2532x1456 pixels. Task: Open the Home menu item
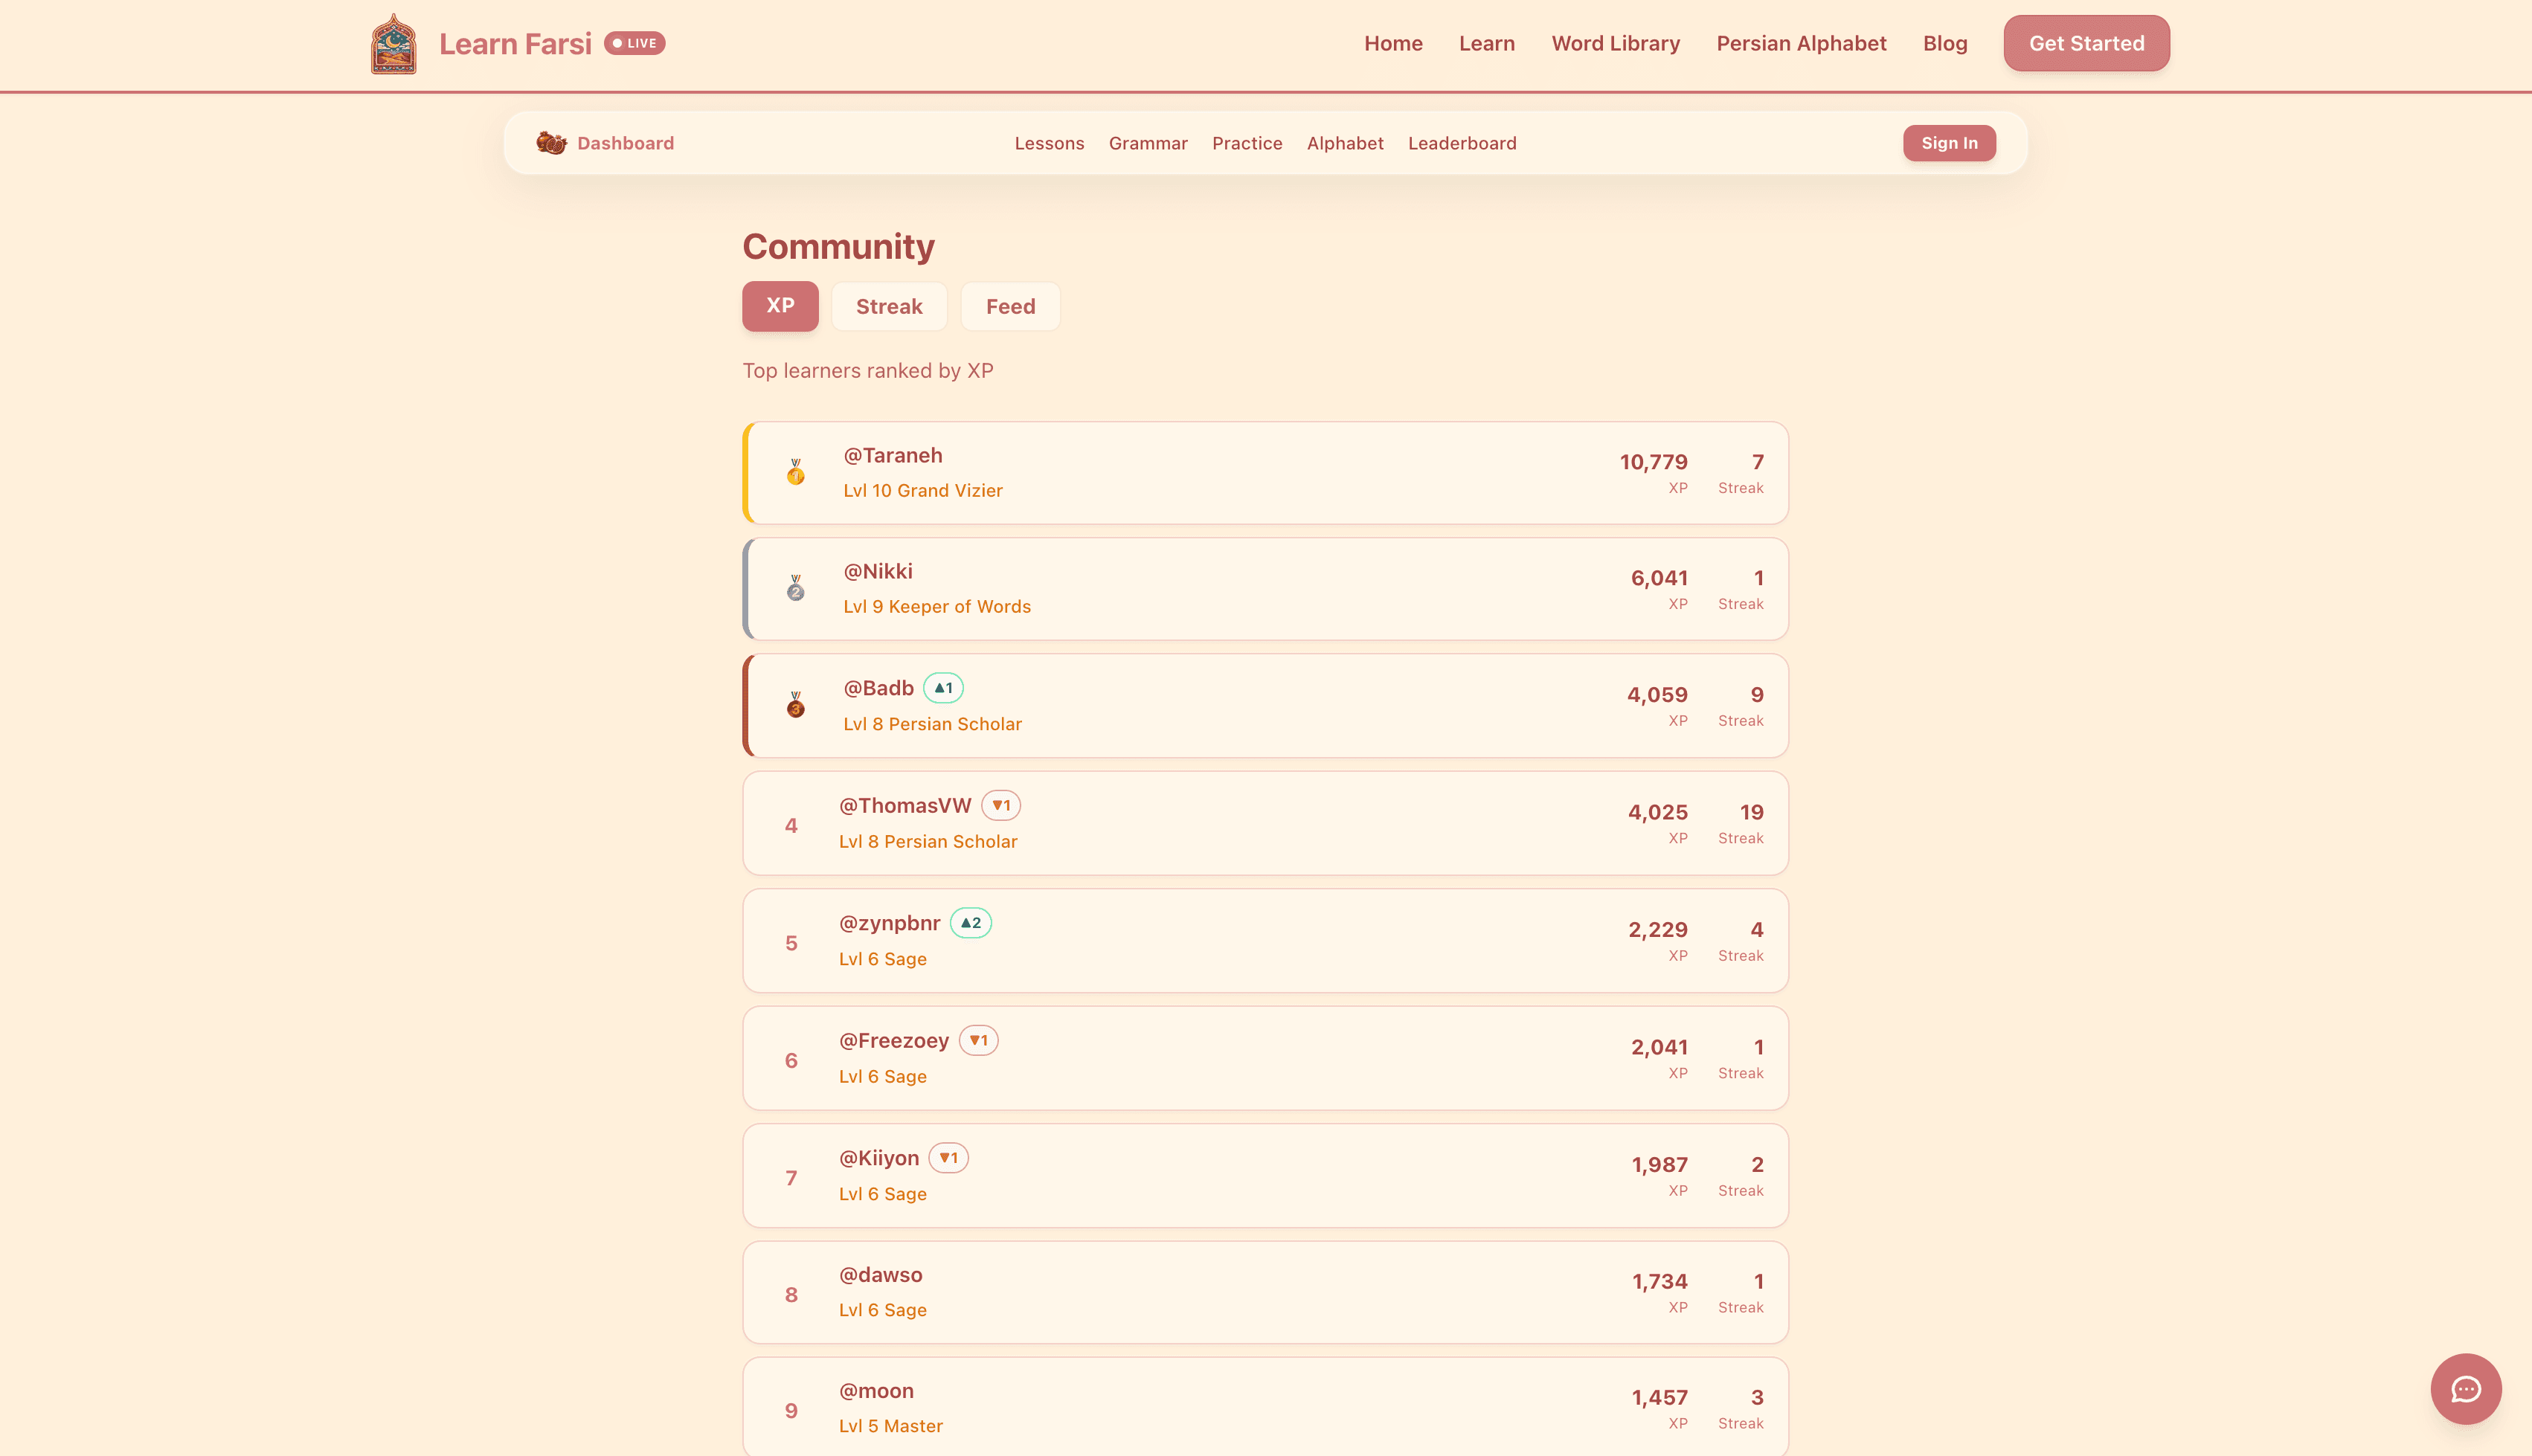click(x=1393, y=43)
